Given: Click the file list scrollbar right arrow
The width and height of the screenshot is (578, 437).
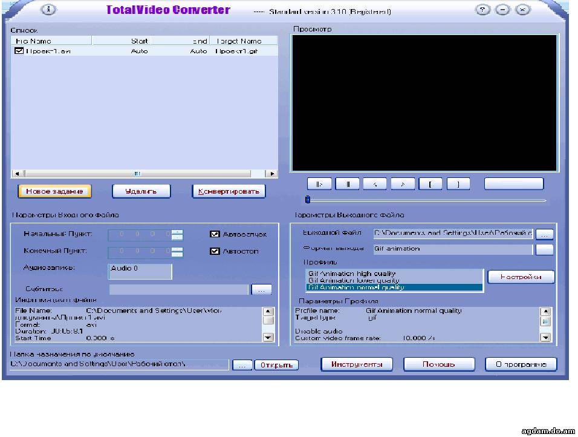Looking at the screenshot, I should coord(271,174).
